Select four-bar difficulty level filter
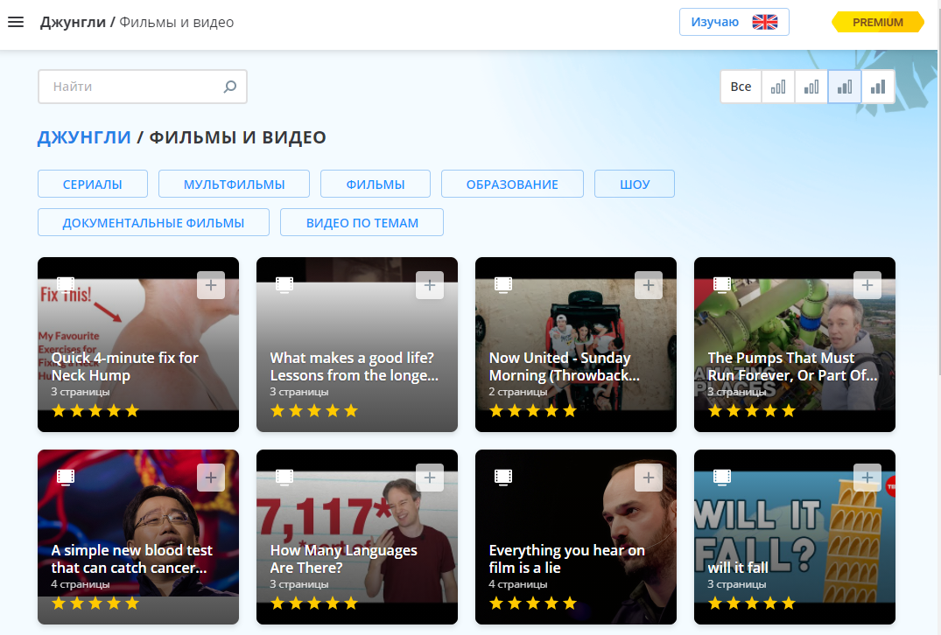Screen dimensions: 941x635 click(x=878, y=87)
